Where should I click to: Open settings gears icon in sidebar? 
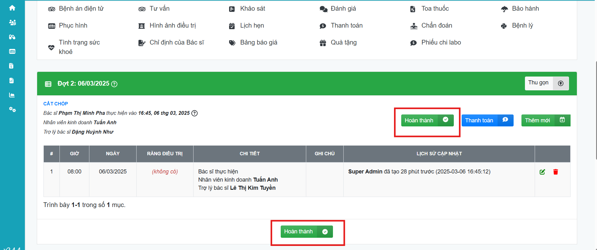(12, 109)
